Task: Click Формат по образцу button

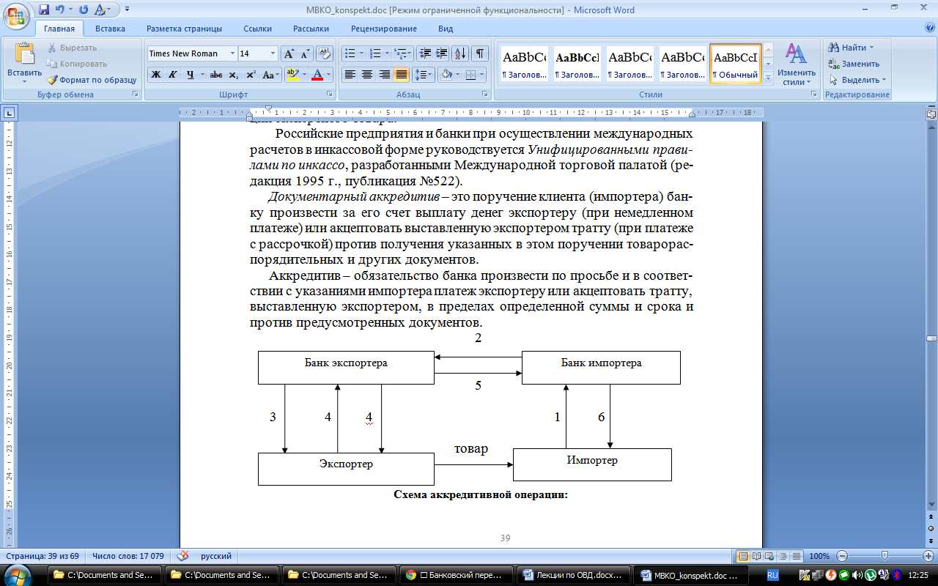Action: [x=92, y=80]
